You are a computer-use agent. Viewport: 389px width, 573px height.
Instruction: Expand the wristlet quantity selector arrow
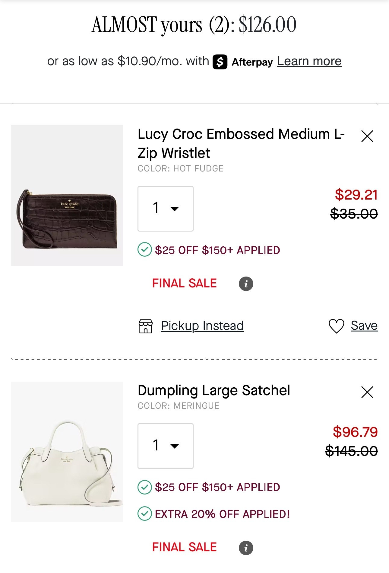point(174,209)
